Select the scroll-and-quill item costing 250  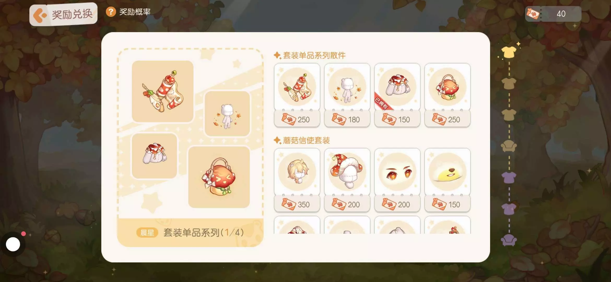click(x=297, y=95)
